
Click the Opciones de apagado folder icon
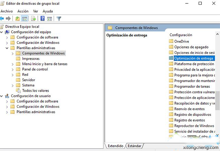(x=171, y=47)
